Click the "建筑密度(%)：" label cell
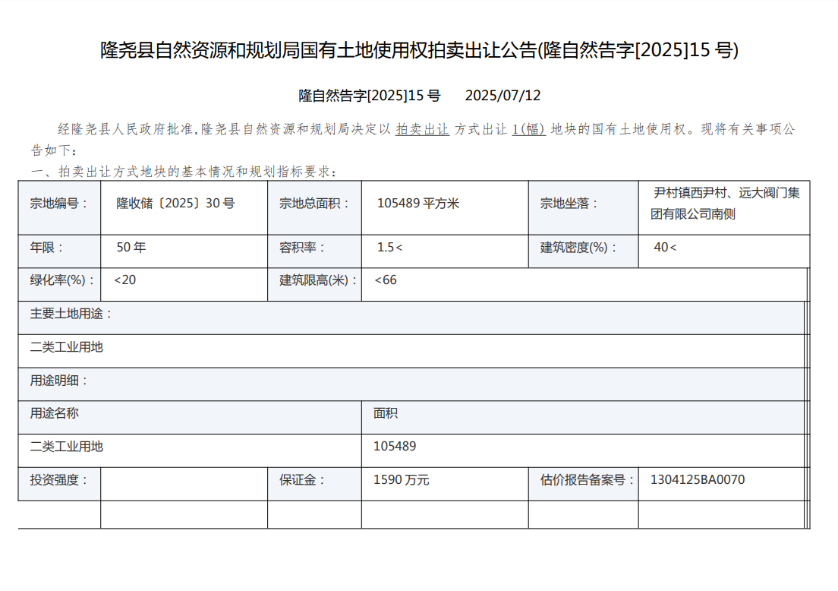 coord(583,251)
